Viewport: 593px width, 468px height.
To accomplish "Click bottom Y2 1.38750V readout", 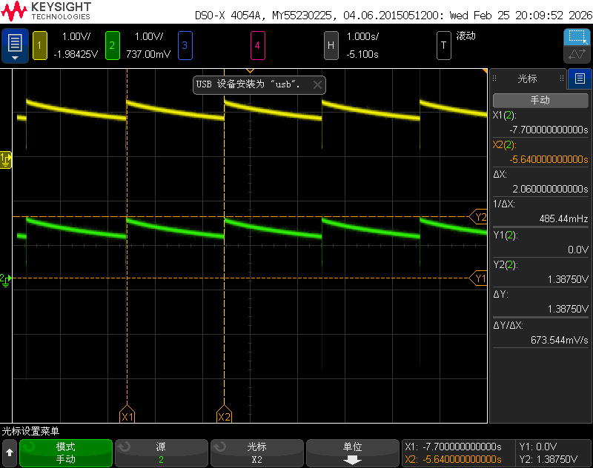I will point(548,459).
